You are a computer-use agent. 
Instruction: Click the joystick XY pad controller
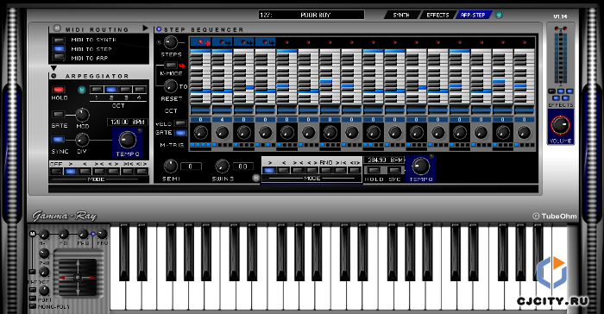tap(78, 278)
